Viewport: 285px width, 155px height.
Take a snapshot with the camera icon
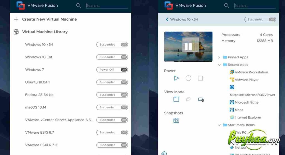176,120
